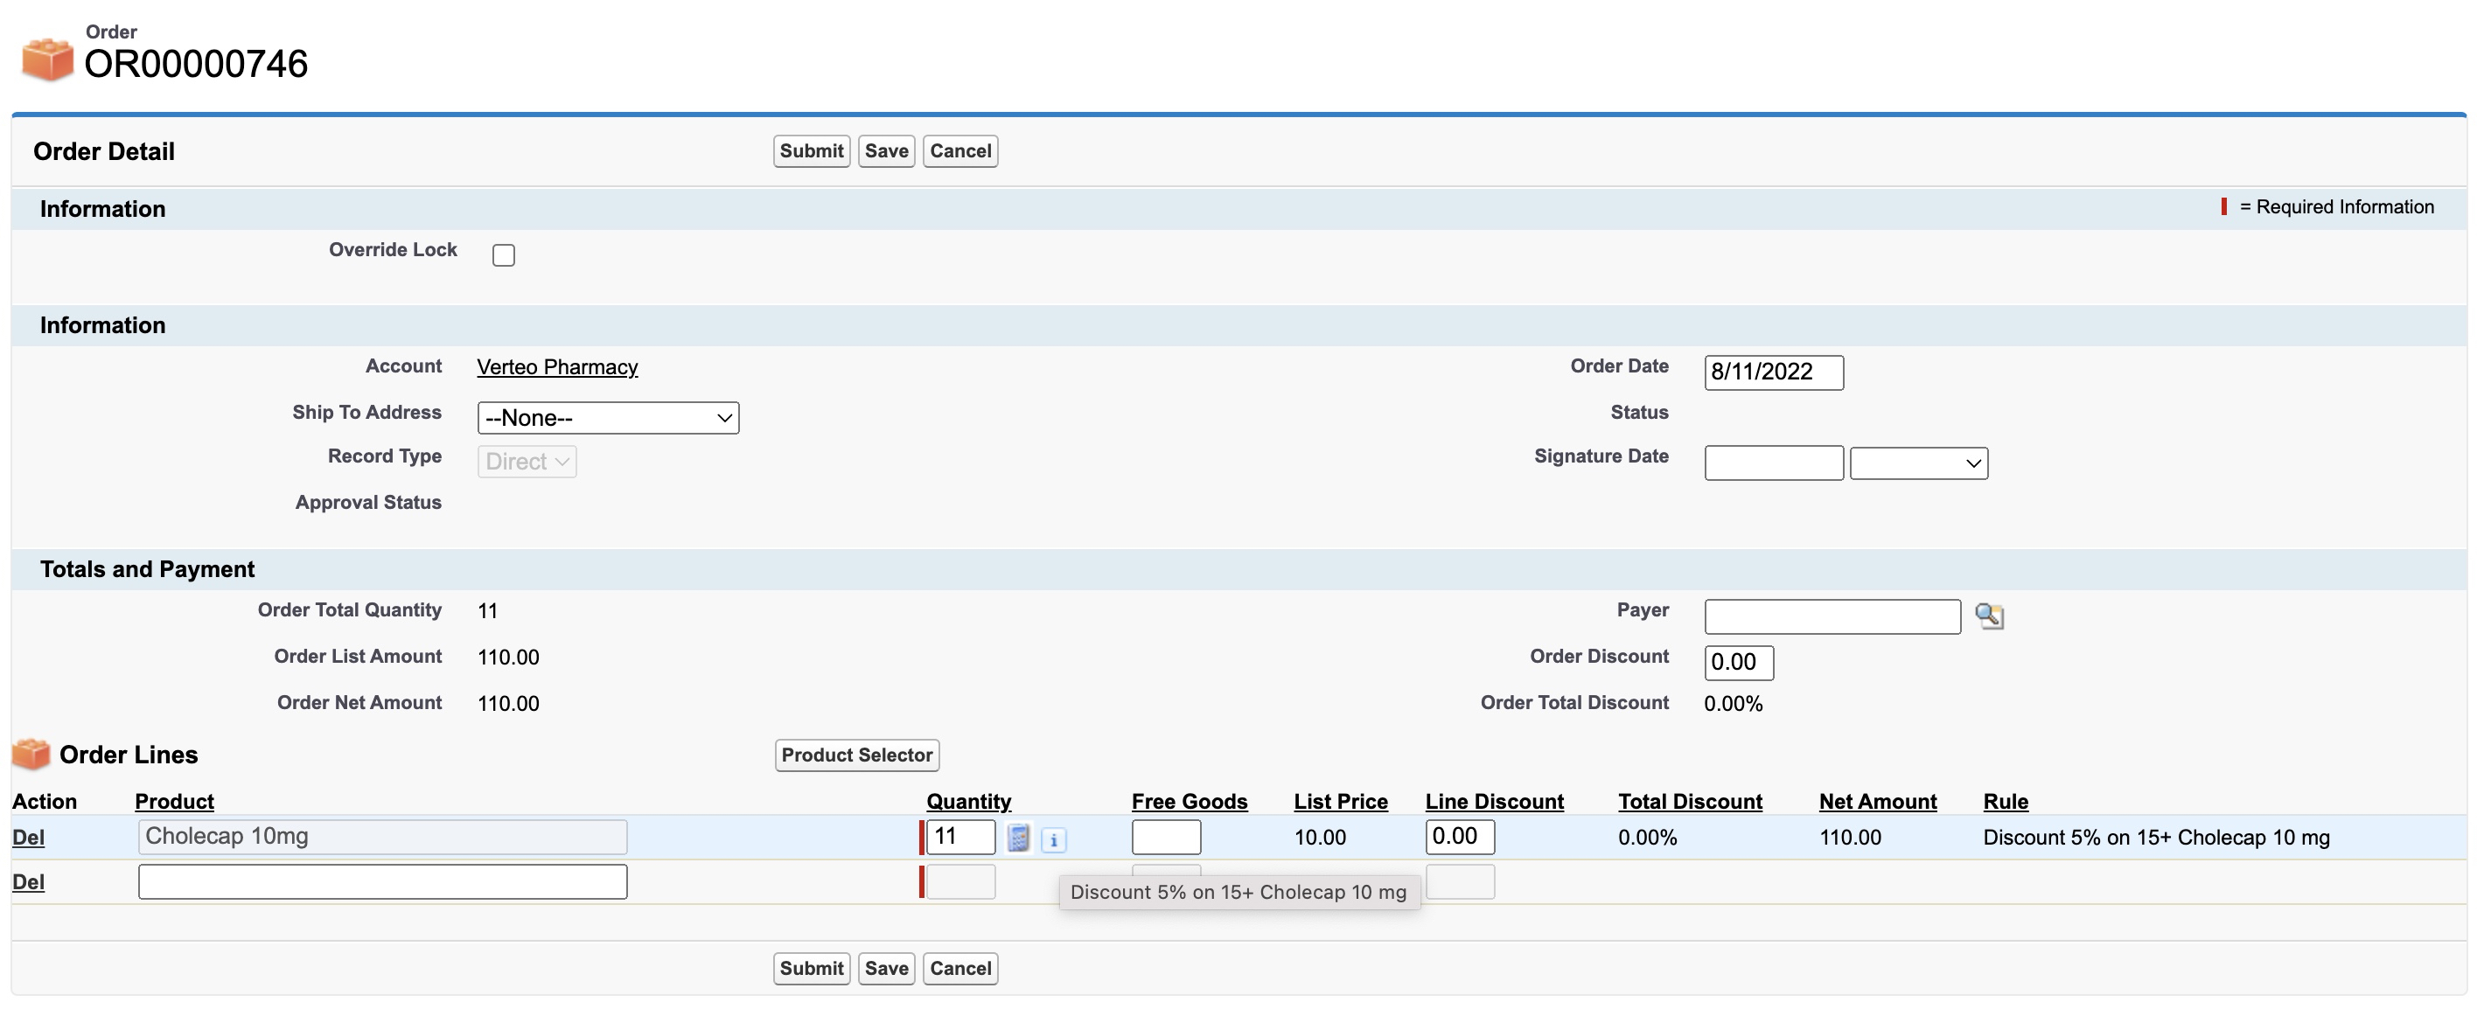The image size is (2477, 1016).
Task: Toggle the Override Lock checkbox
Action: [503, 254]
